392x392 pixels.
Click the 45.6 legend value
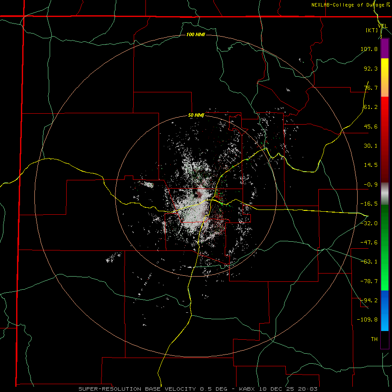tap(371, 126)
